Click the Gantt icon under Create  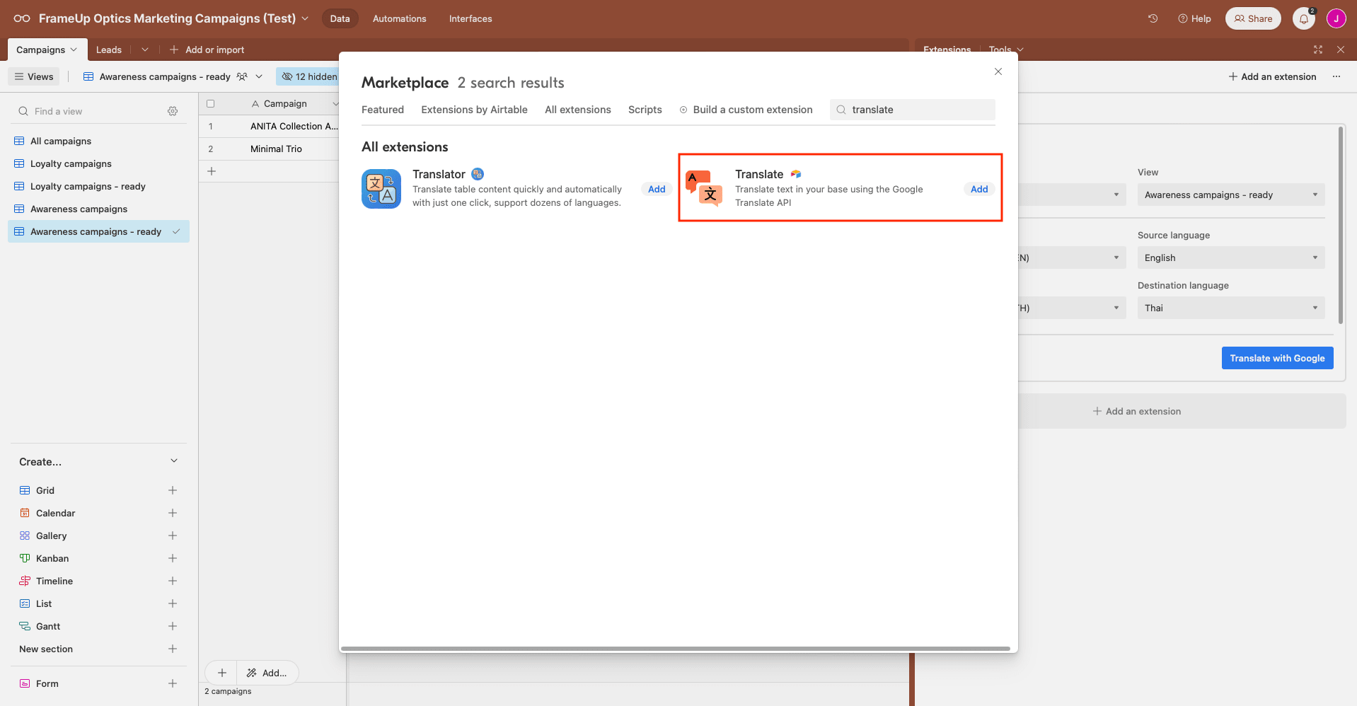(x=25, y=626)
